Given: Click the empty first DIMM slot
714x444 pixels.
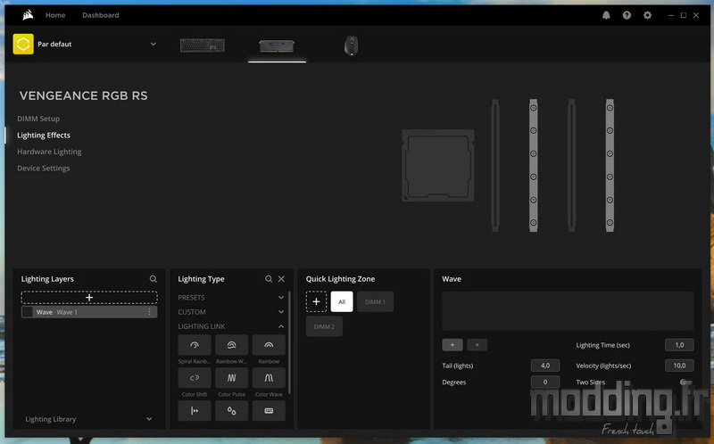Looking at the screenshot, I should coord(495,166).
